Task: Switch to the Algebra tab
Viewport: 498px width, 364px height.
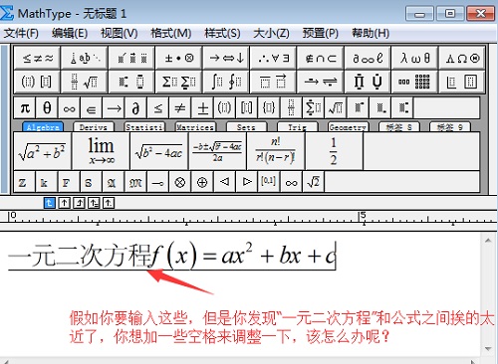Action: pyautogui.click(x=43, y=127)
